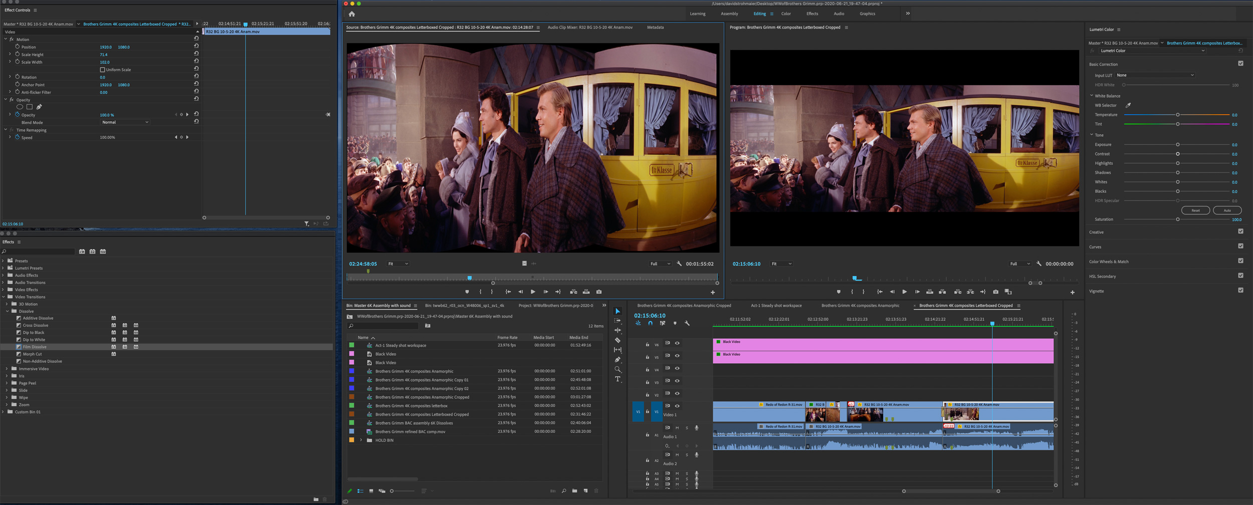Step forward one frame in Program monitor

[917, 292]
